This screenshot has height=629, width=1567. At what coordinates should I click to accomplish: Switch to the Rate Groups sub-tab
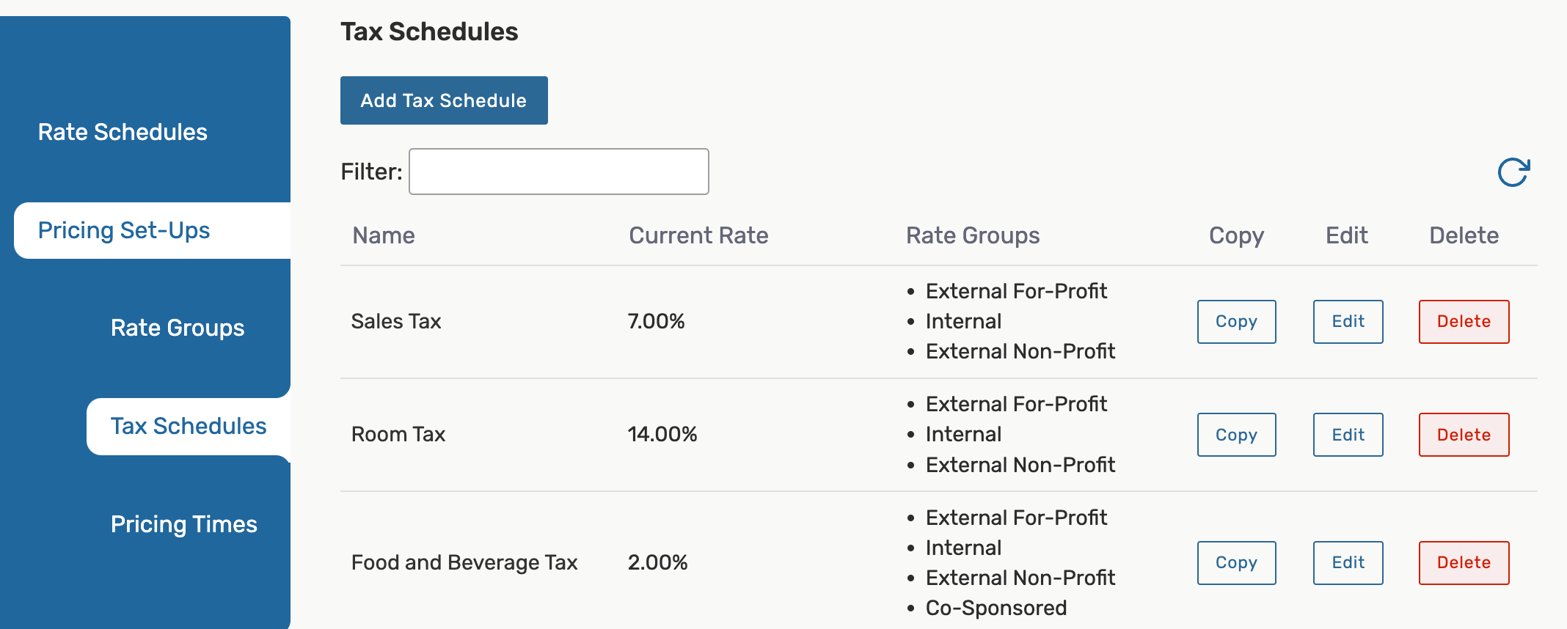click(178, 328)
